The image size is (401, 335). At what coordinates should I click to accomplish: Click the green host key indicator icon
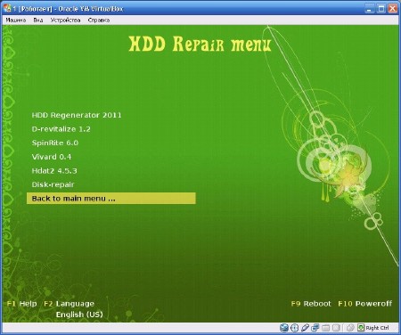pos(361,328)
